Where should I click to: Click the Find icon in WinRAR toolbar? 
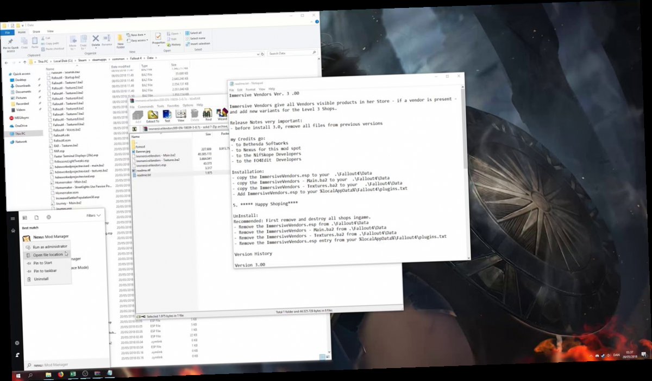click(x=208, y=115)
